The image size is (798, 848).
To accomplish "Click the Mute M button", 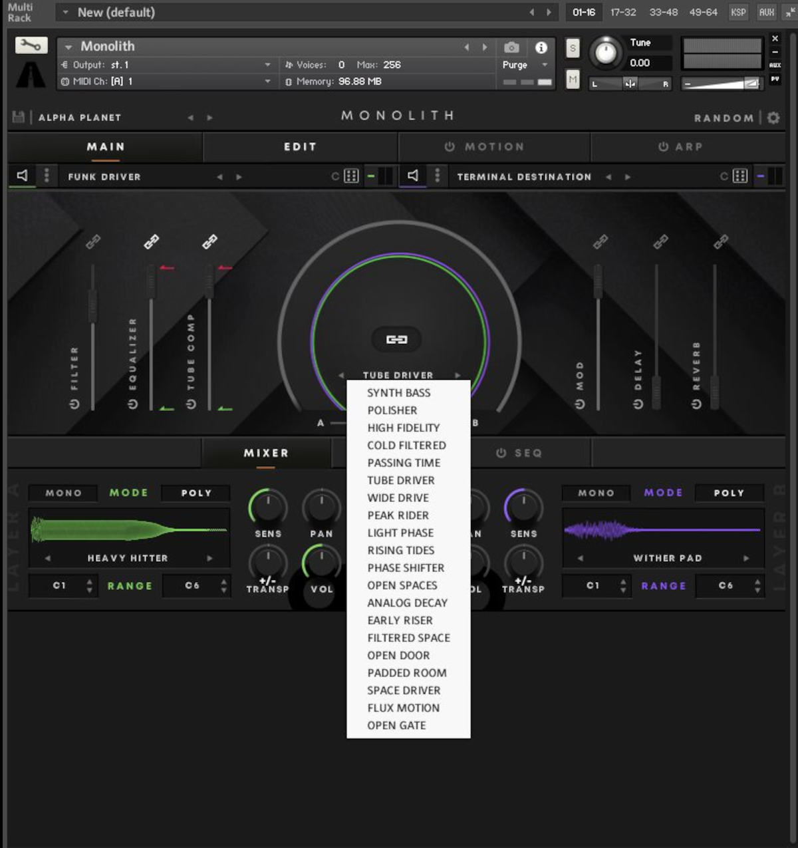I will 573,79.
